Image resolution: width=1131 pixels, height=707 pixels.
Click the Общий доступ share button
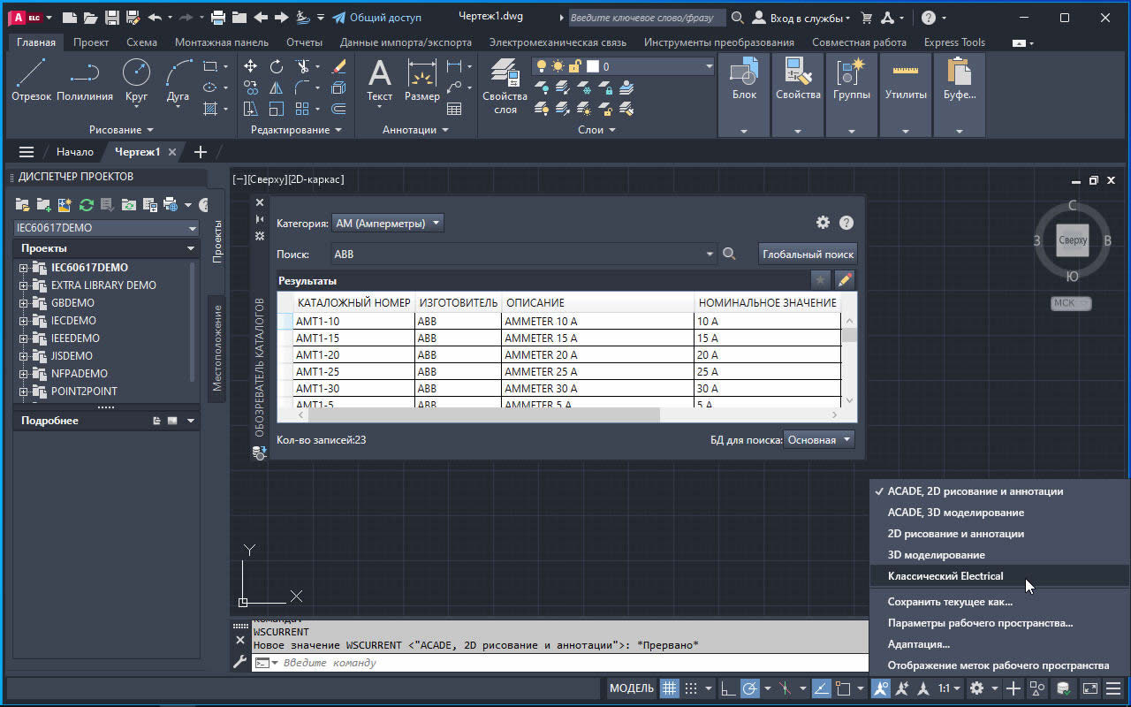pos(376,18)
